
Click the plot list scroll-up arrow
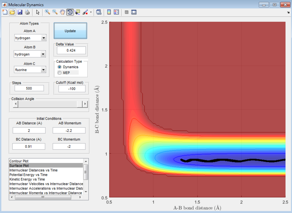(x=86, y=161)
